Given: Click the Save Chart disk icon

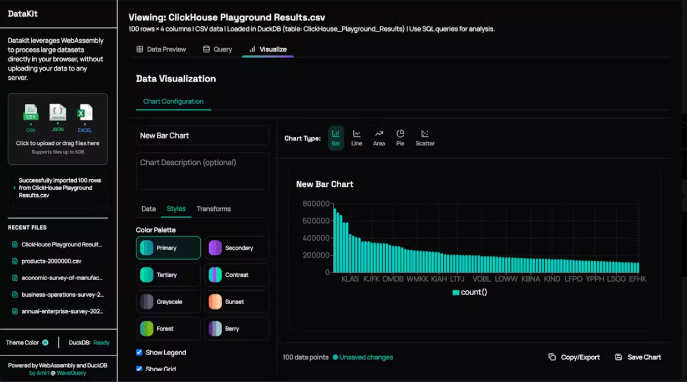Looking at the screenshot, I should [x=618, y=357].
